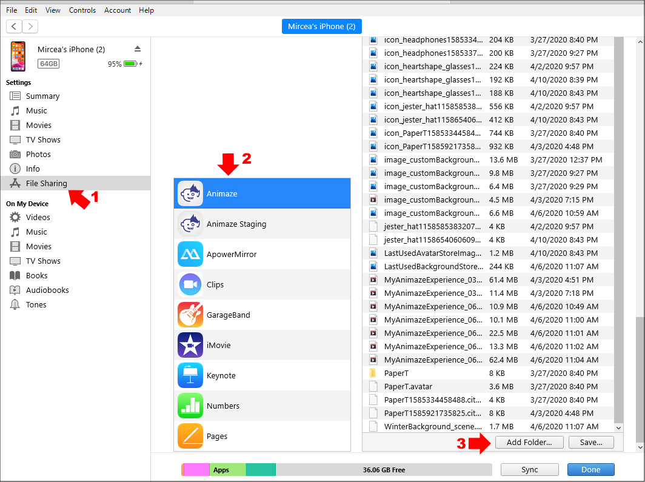Screen dimensions: 645x482
Task: Open Videos gear icon under On My Device
Action: pos(15,217)
